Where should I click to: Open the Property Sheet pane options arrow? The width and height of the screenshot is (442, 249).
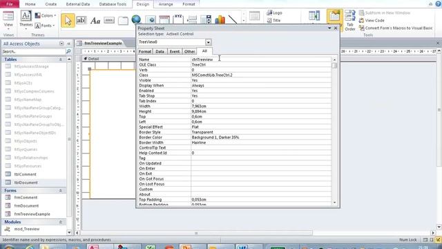point(329,28)
